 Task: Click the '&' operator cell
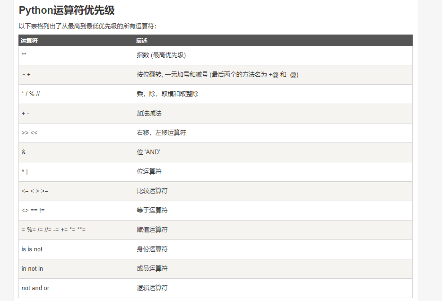pos(76,152)
